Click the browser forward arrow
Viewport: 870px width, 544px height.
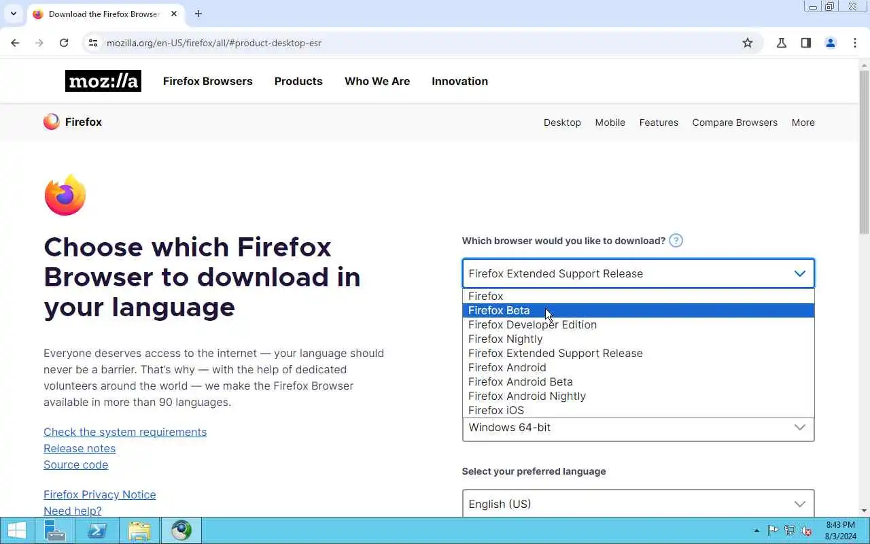click(x=39, y=43)
